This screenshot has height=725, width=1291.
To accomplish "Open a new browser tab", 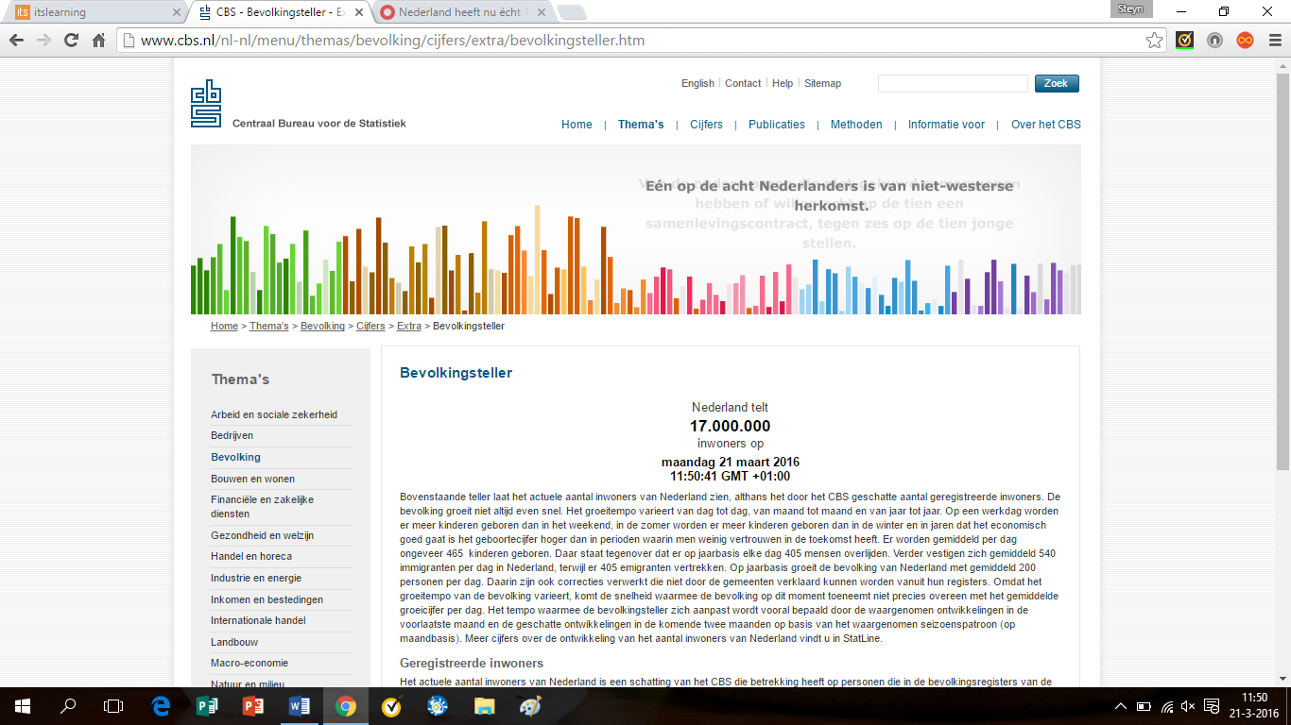I will point(572,13).
